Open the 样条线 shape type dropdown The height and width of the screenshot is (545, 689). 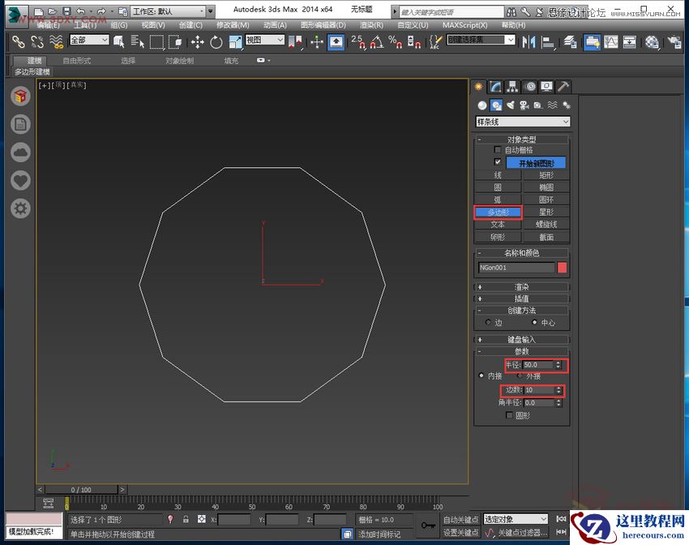(x=523, y=122)
